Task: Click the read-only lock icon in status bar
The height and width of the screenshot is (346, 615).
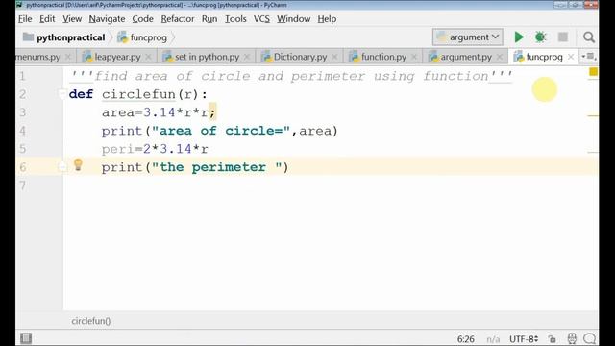Action: pyautogui.click(x=552, y=339)
